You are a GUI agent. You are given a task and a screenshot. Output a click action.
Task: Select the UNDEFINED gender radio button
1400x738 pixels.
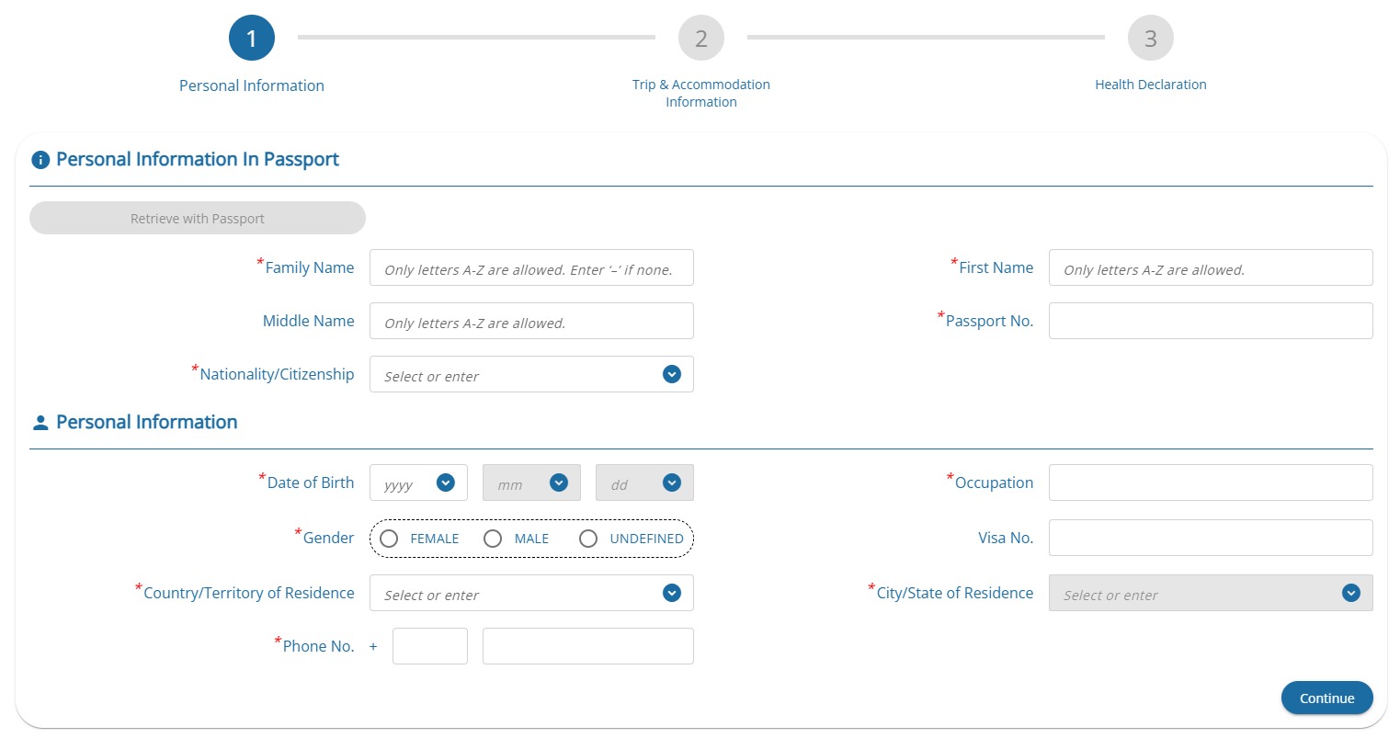588,539
